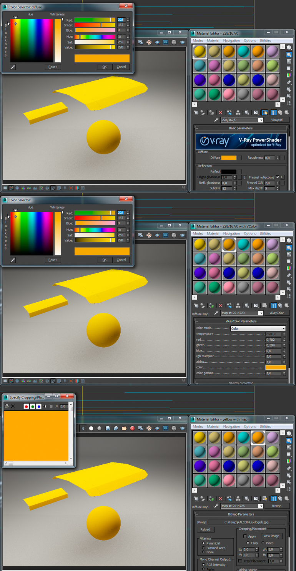The width and height of the screenshot is (296, 571).
Task: Click black Reflect color swatch
Action: (229, 172)
